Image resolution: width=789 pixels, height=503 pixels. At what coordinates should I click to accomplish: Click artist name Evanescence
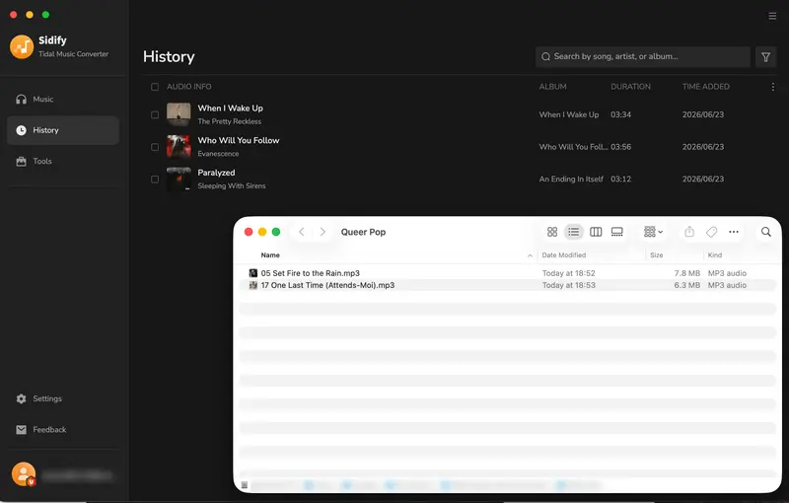point(218,154)
